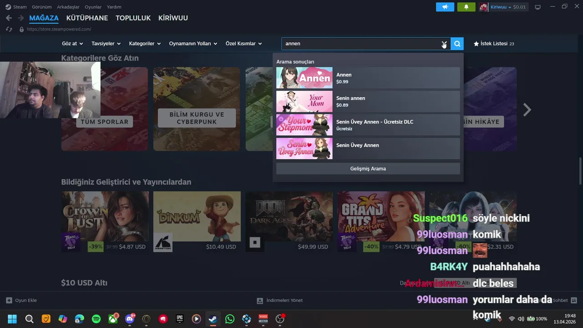Open Riot client from the taskbar
583x328 pixels.
click(163, 319)
